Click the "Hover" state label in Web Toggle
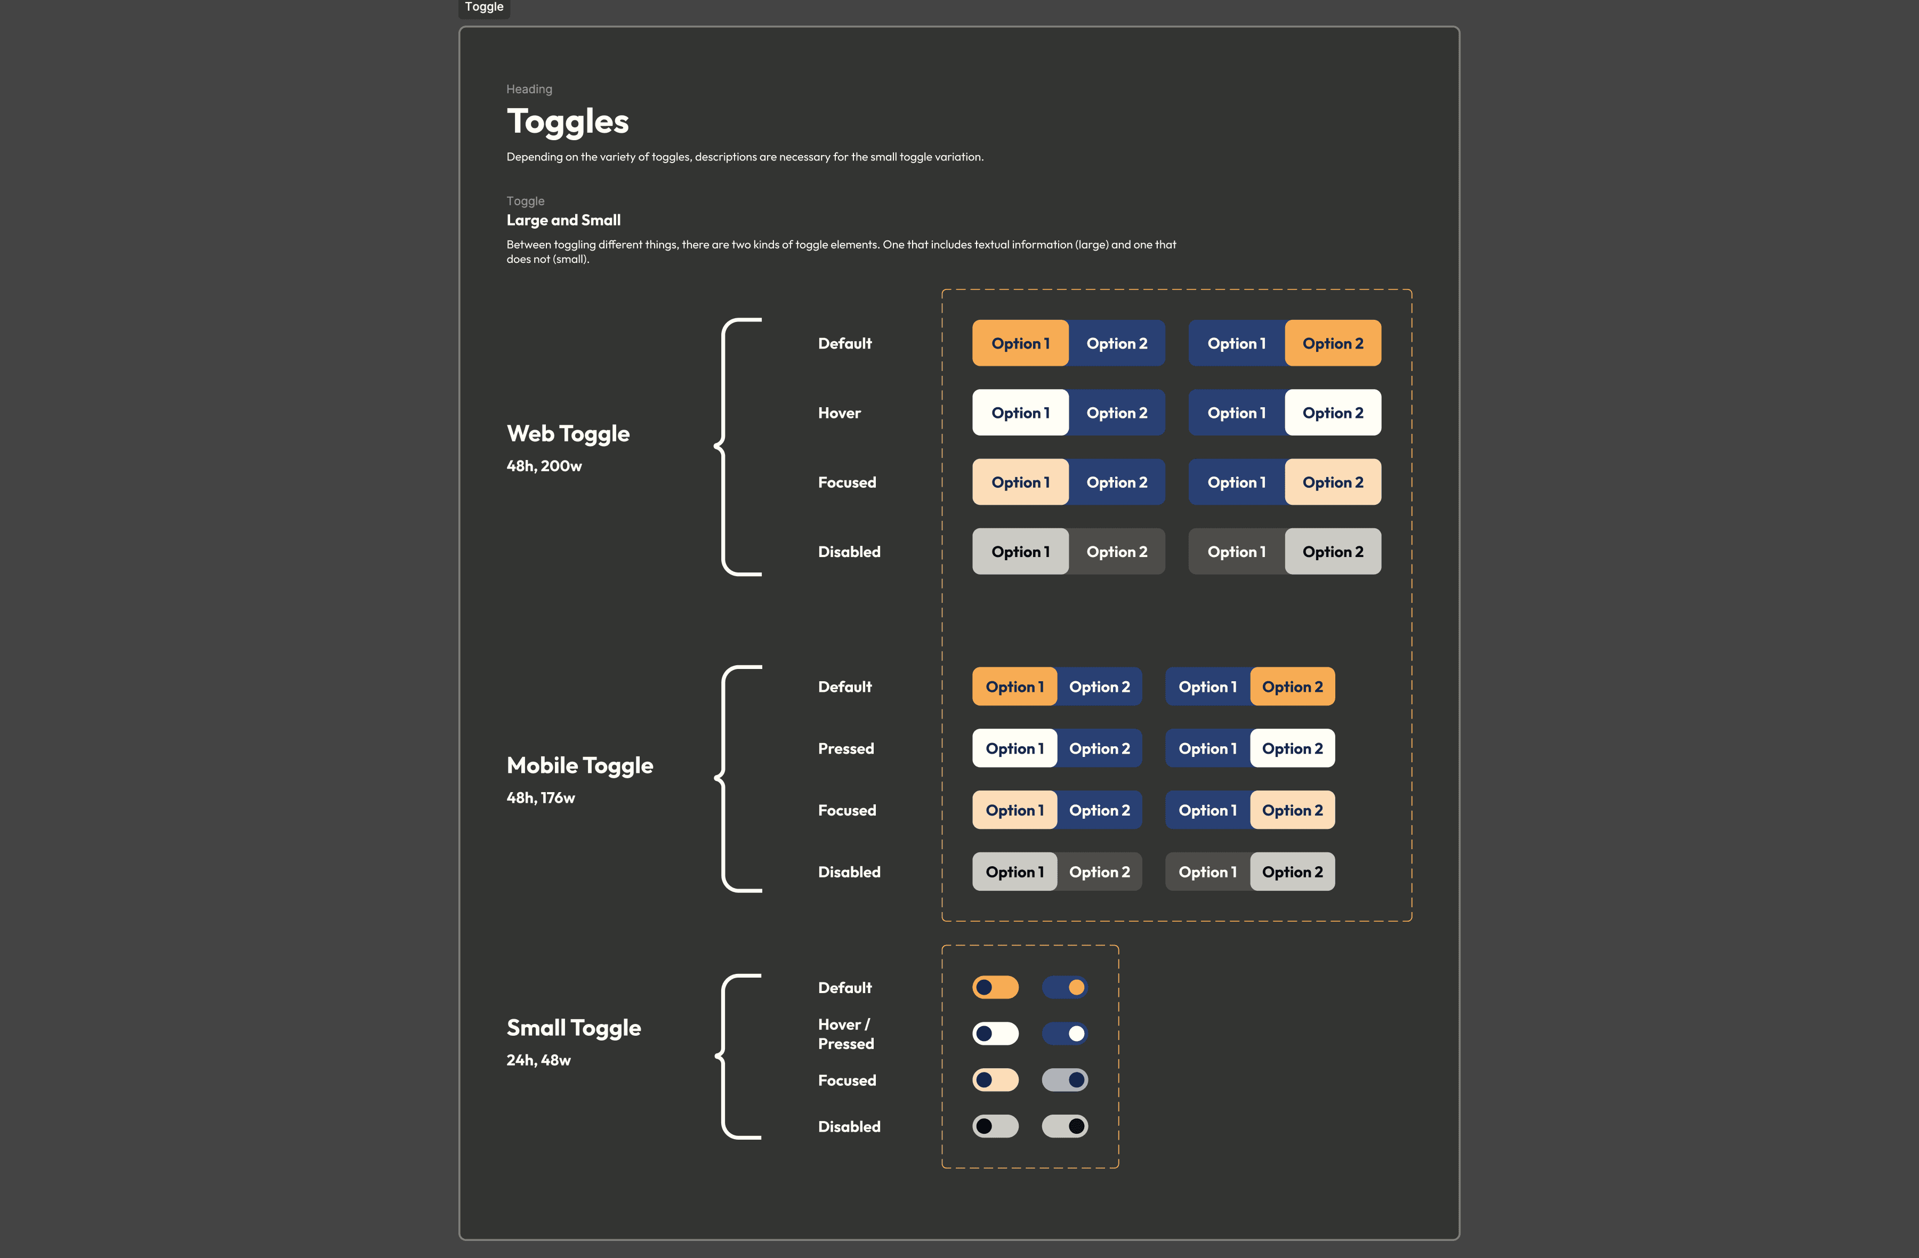This screenshot has height=1258, width=1919. pyautogui.click(x=840, y=413)
